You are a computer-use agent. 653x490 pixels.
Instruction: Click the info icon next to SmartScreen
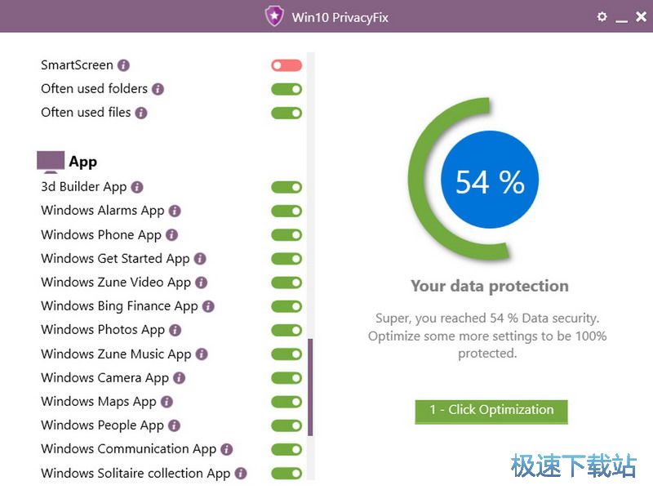(x=123, y=65)
